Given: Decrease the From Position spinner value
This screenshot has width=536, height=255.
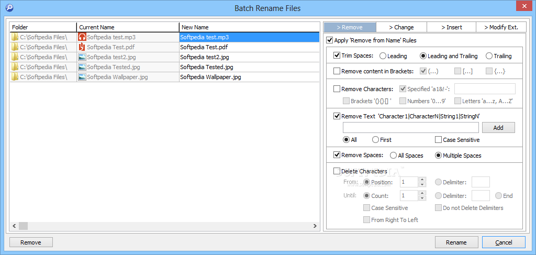Looking at the screenshot, I should pyautogui.click(x=422, y=185).
